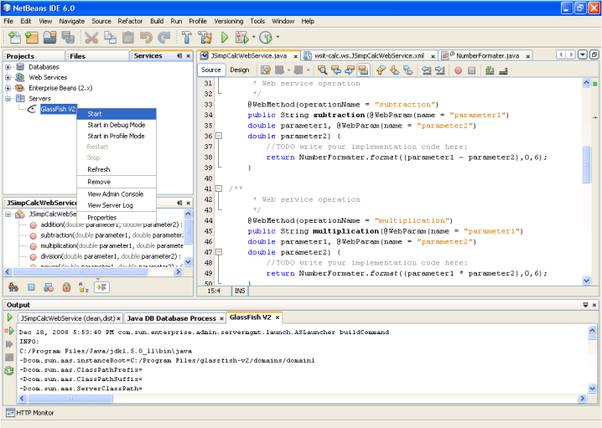Screen dimensions: 602x428
Task: Toggle the sort-by-name filter in Navigator
Action: pos(83,286)
